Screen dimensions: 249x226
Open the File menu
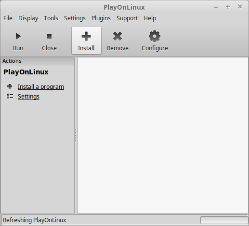[x=8, y=18]
